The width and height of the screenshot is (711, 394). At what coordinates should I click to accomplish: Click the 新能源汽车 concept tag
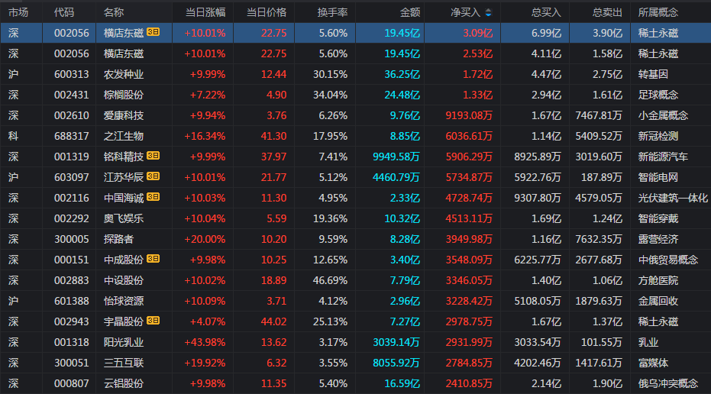(663, 157)
